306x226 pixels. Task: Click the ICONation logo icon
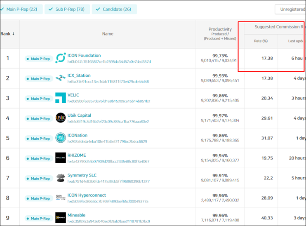(61, 138)
